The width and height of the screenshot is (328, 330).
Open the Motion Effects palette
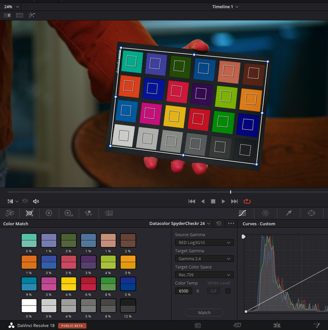tap(109, 213)
